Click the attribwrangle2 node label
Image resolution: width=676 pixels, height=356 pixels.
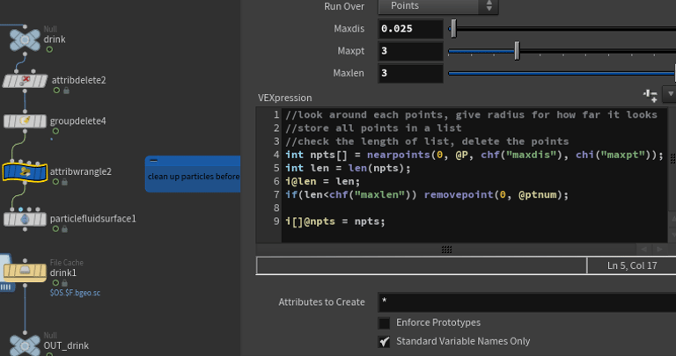81,171
